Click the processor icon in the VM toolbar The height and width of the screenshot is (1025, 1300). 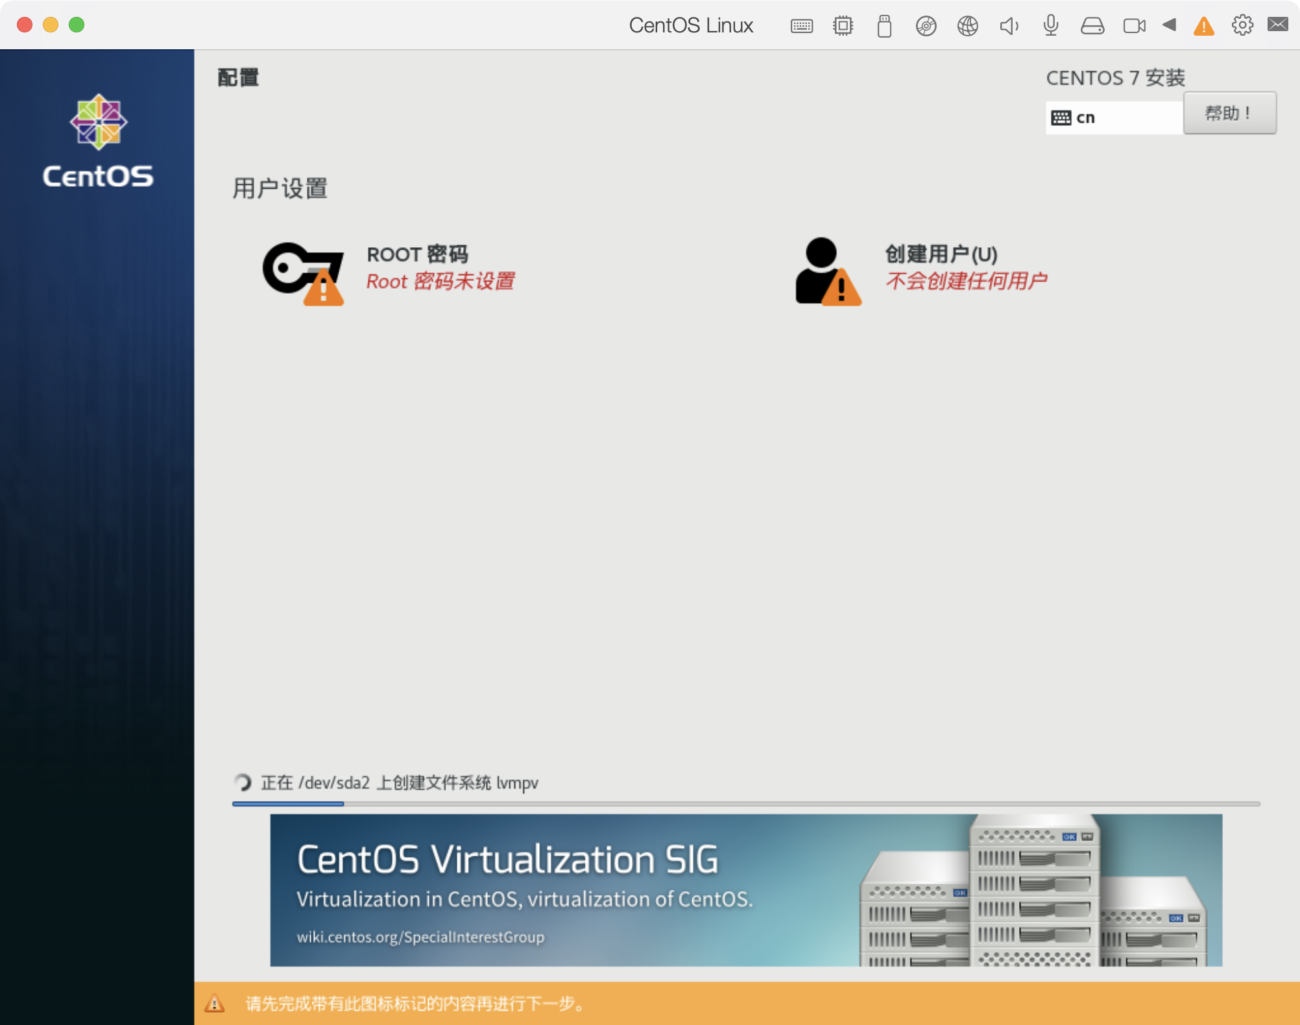tap(843, 25)
